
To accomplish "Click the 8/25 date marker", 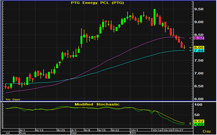I will click(x=61, y=130).
